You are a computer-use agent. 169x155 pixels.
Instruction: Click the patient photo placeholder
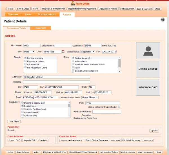click(148, 51)
